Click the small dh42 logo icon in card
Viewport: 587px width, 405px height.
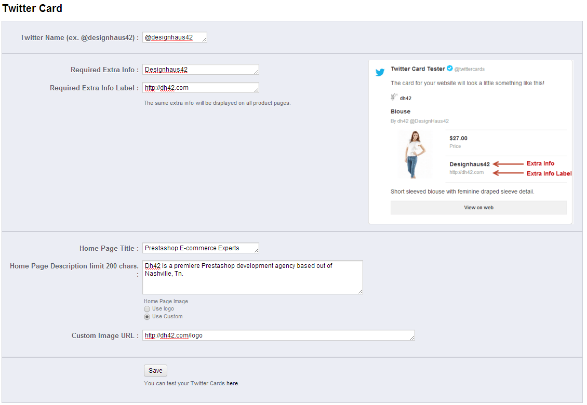[x=394, y=97]
